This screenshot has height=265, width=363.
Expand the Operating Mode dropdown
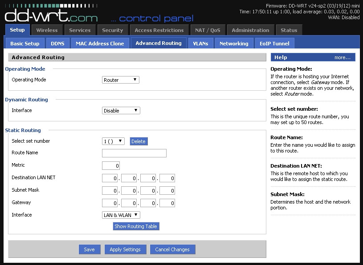click(120, 80)
